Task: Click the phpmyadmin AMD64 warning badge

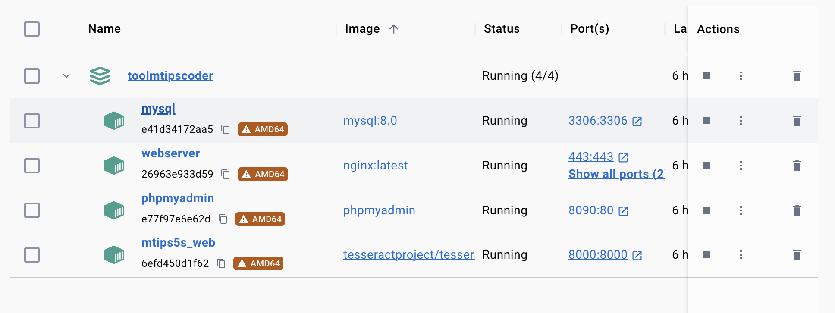Action: pos(260,219)
